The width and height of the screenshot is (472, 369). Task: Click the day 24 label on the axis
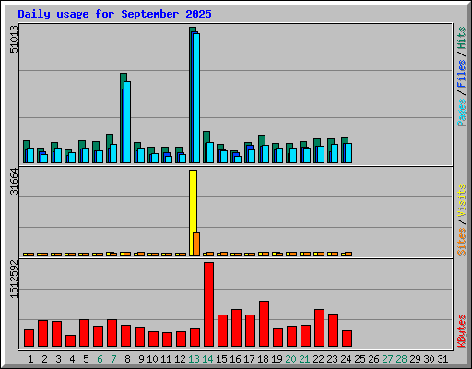pyautogui.click(x=346, y=359)
